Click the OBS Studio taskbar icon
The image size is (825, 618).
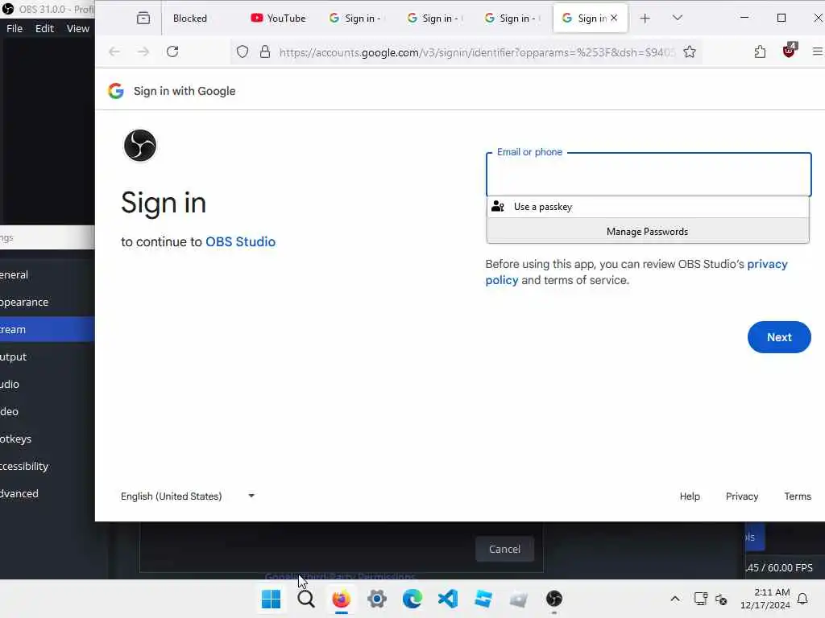(554, 599)
